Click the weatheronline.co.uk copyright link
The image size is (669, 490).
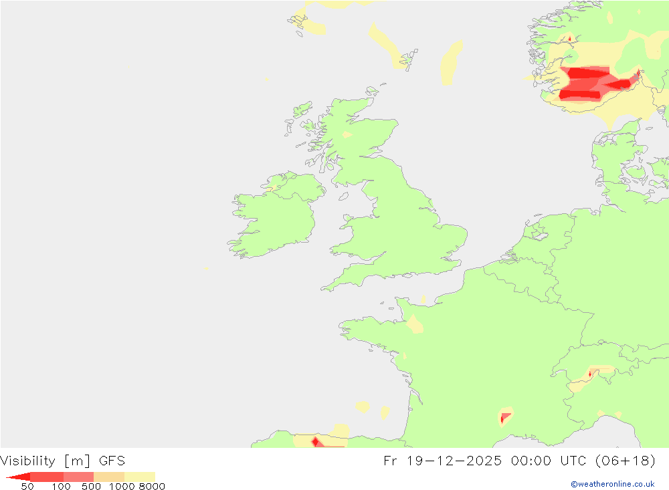tap(613, 484)
